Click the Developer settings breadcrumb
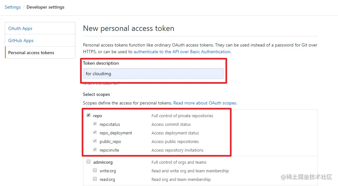 coord(45,7)
